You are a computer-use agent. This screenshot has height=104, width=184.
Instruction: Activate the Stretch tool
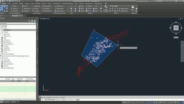(82, 11)
